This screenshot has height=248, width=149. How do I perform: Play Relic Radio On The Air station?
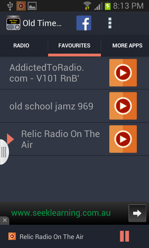tap(123, 139)
